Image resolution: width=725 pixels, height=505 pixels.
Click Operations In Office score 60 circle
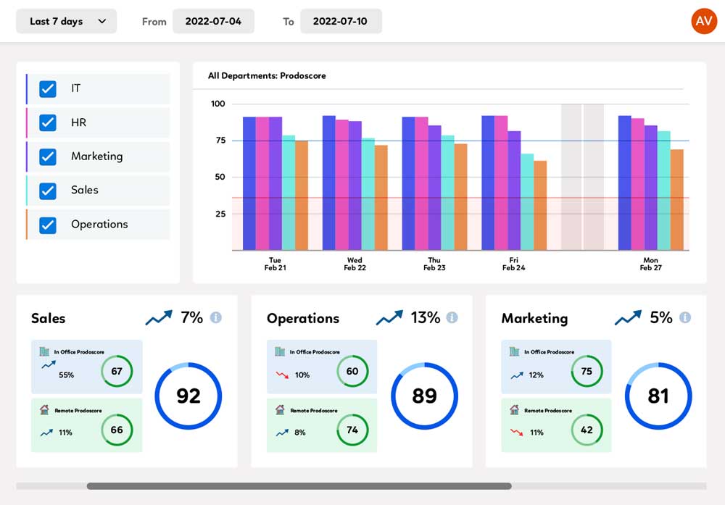click(352, 371)
